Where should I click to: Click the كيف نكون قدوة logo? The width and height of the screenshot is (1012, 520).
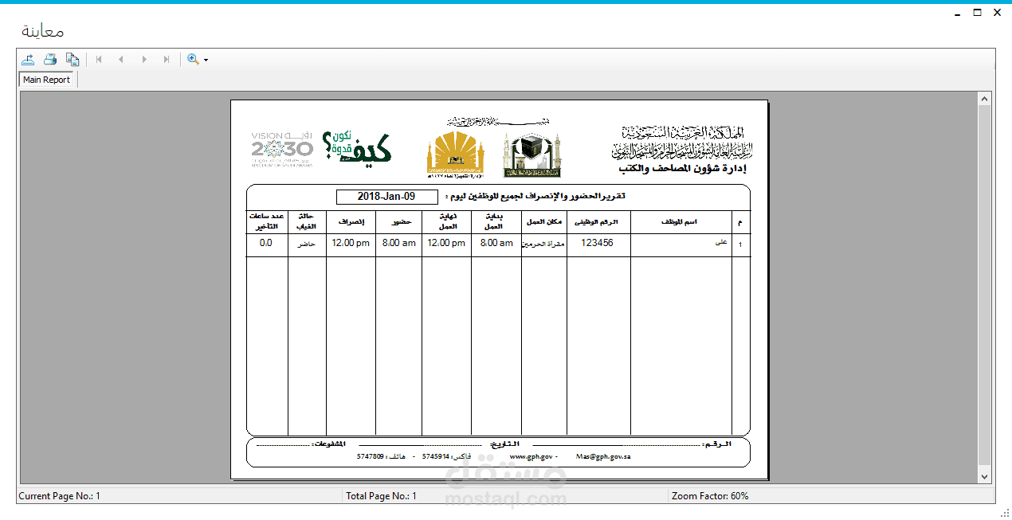[356, 147]
